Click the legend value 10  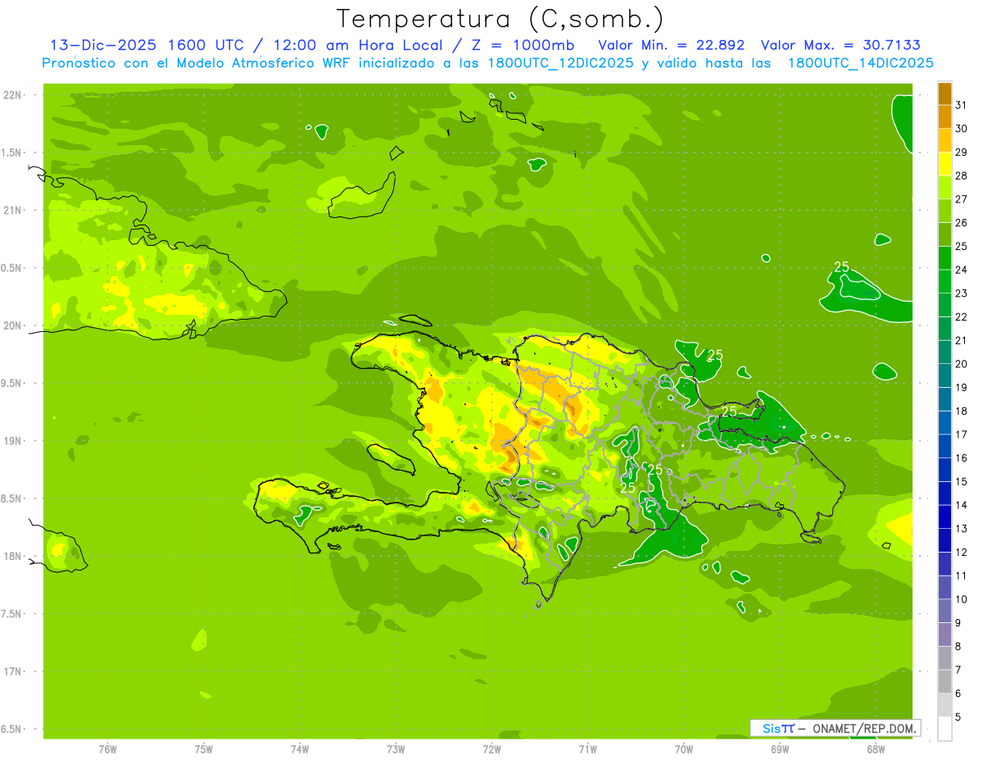point(962,599)
